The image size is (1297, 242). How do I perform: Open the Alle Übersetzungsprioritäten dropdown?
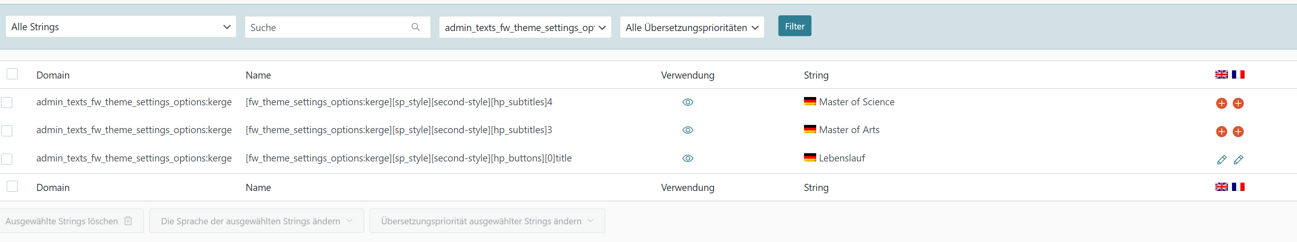(x=692, y=27)
